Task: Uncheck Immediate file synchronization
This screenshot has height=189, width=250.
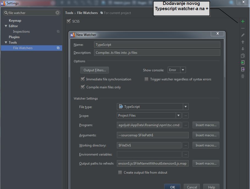Action: click(83, 79)
